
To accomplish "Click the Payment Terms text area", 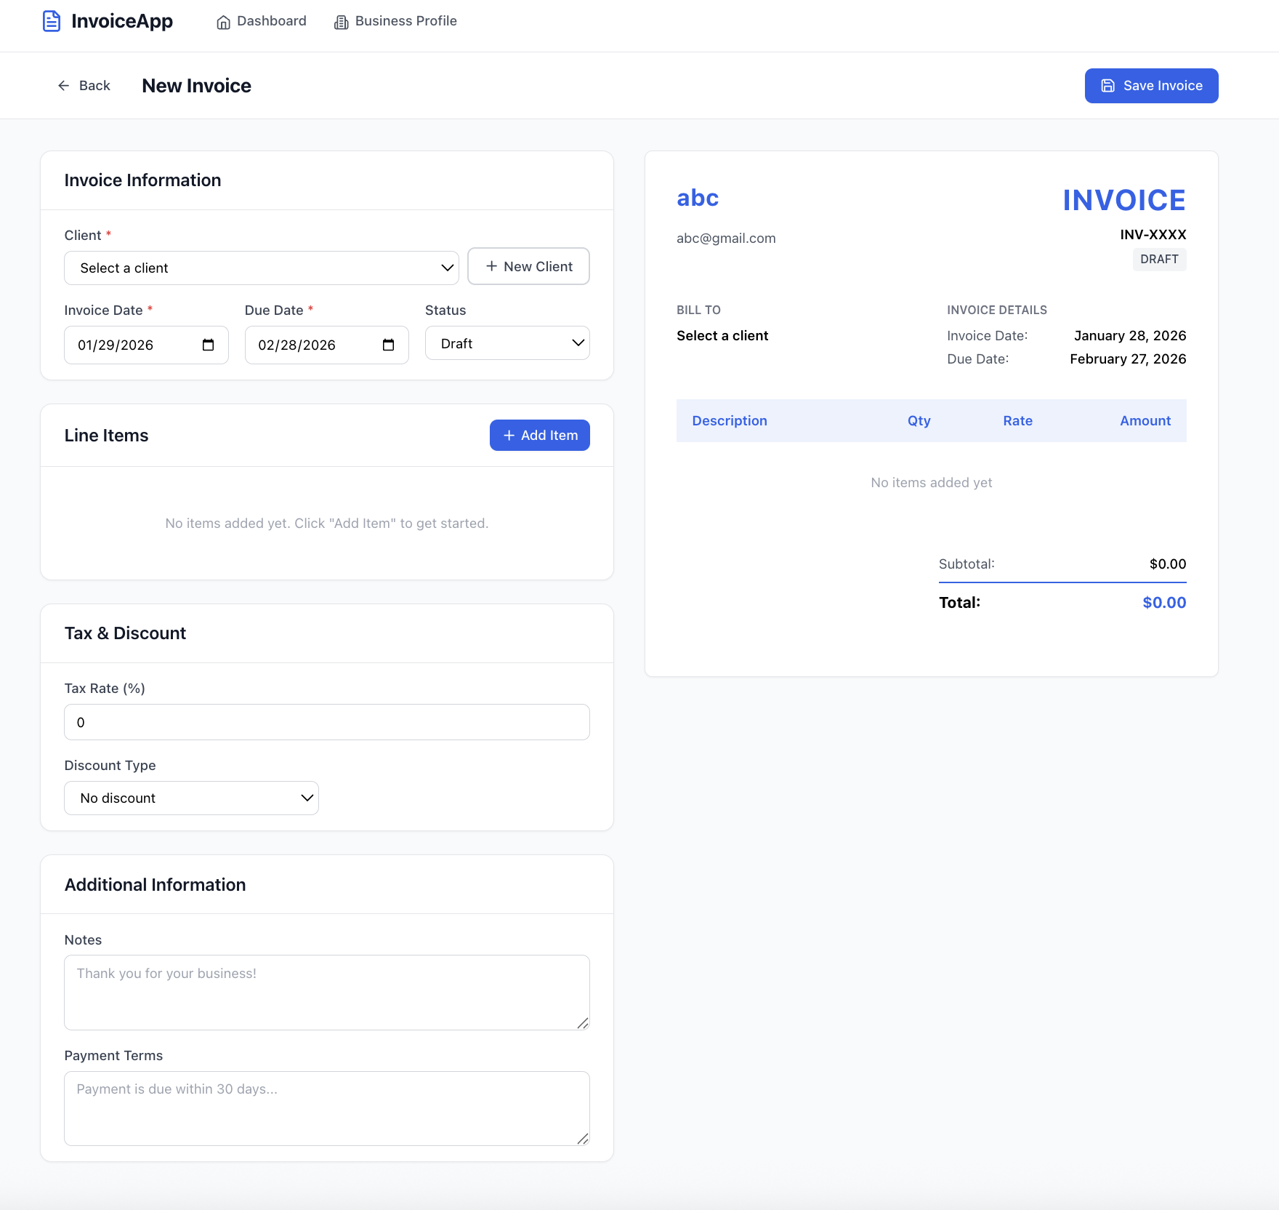I will coord(326,1108).
